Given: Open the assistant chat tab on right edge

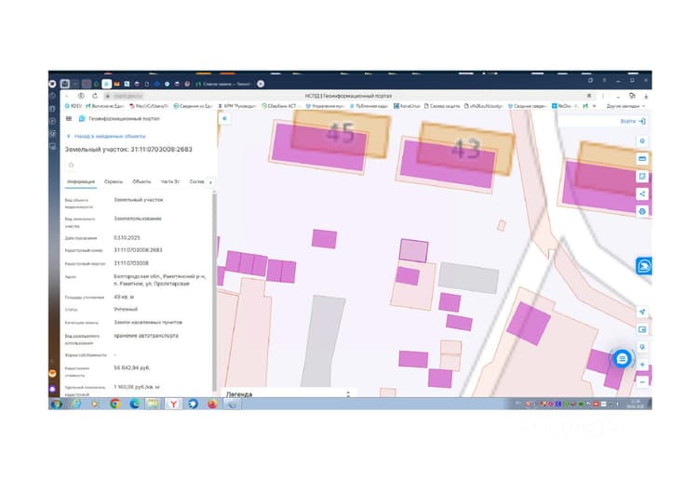Looking at the screenshot, I should [x=644, y=267].
